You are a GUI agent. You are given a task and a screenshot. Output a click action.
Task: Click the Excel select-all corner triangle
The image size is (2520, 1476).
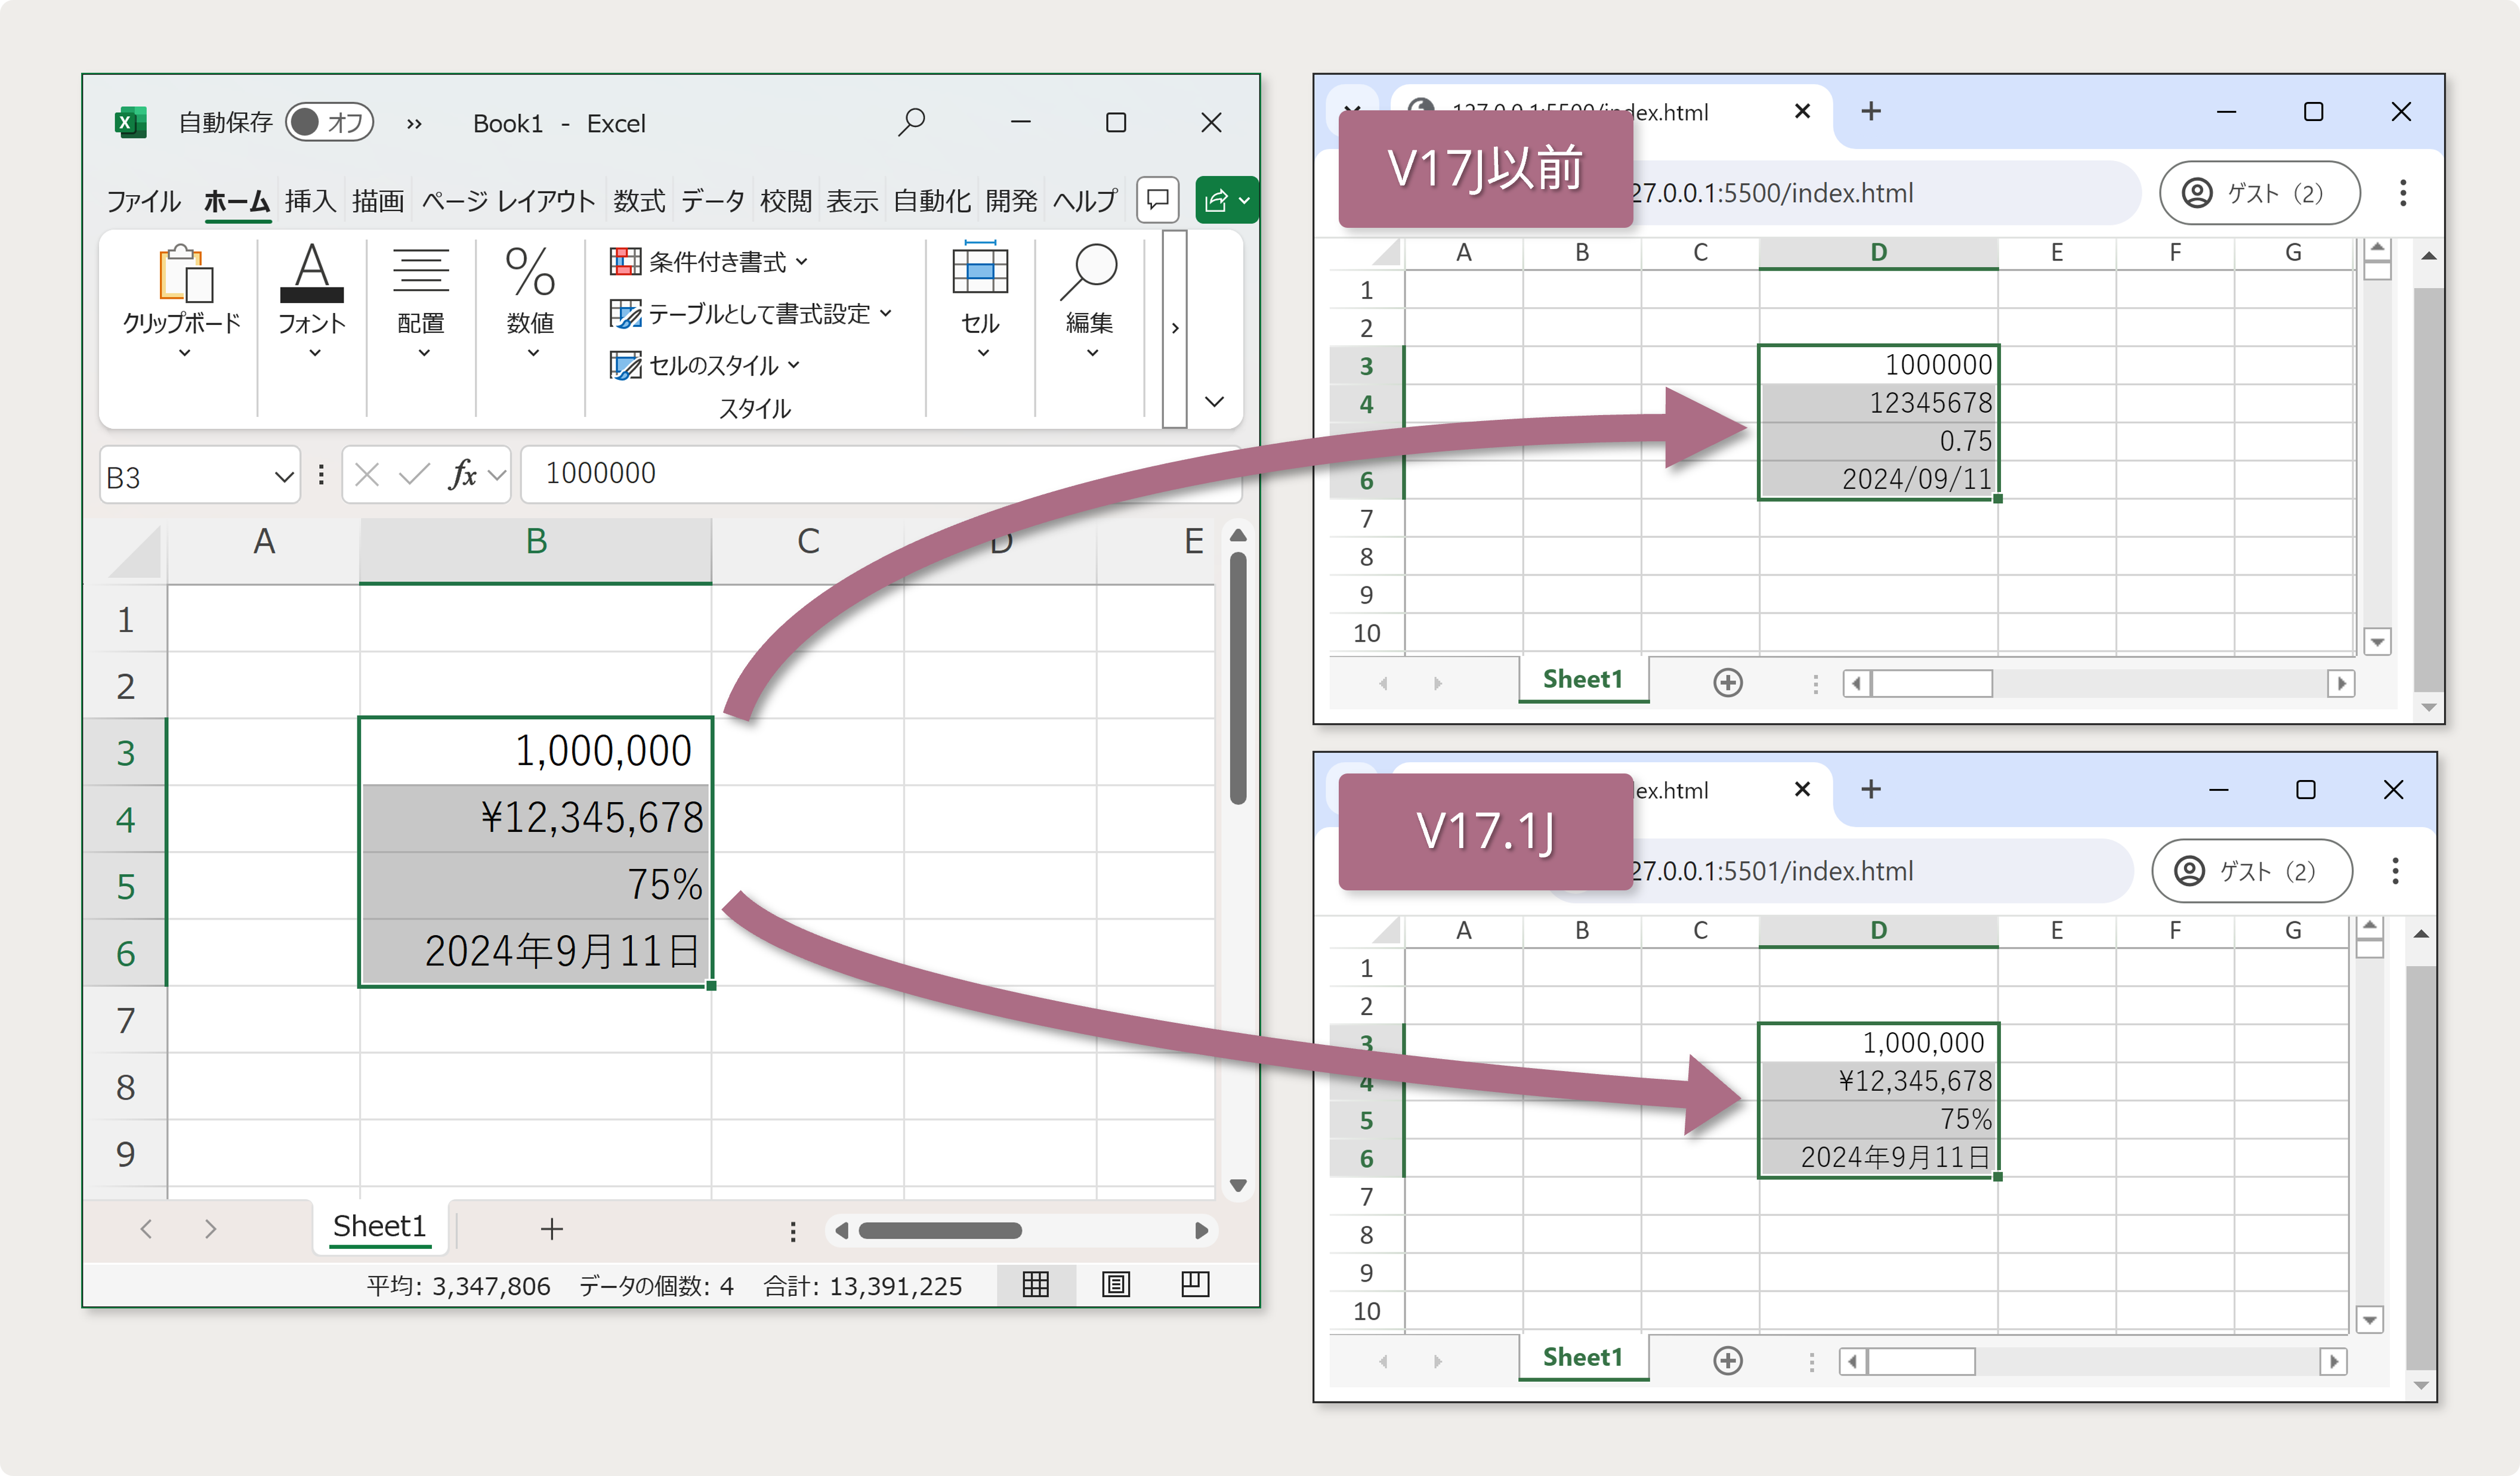pyautogui.click(x=135, y=552)
